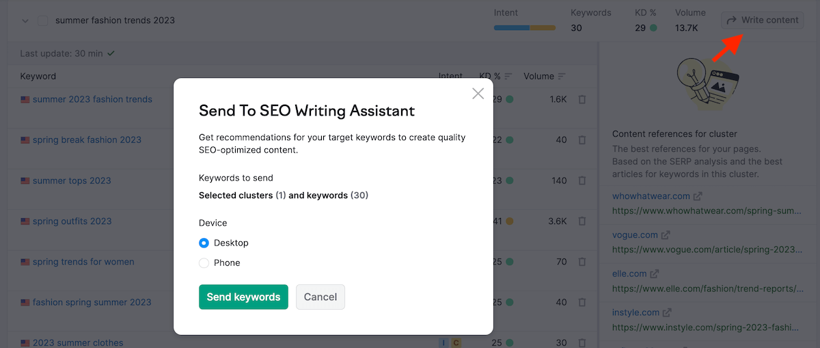This screenshot has width=820, height=348.
Task: Click the intent distribution color bar
Action: 524,28
